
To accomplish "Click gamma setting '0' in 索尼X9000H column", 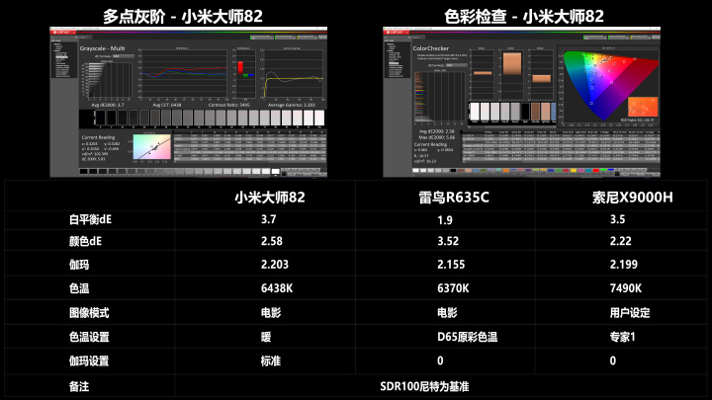I will point(612,361).
